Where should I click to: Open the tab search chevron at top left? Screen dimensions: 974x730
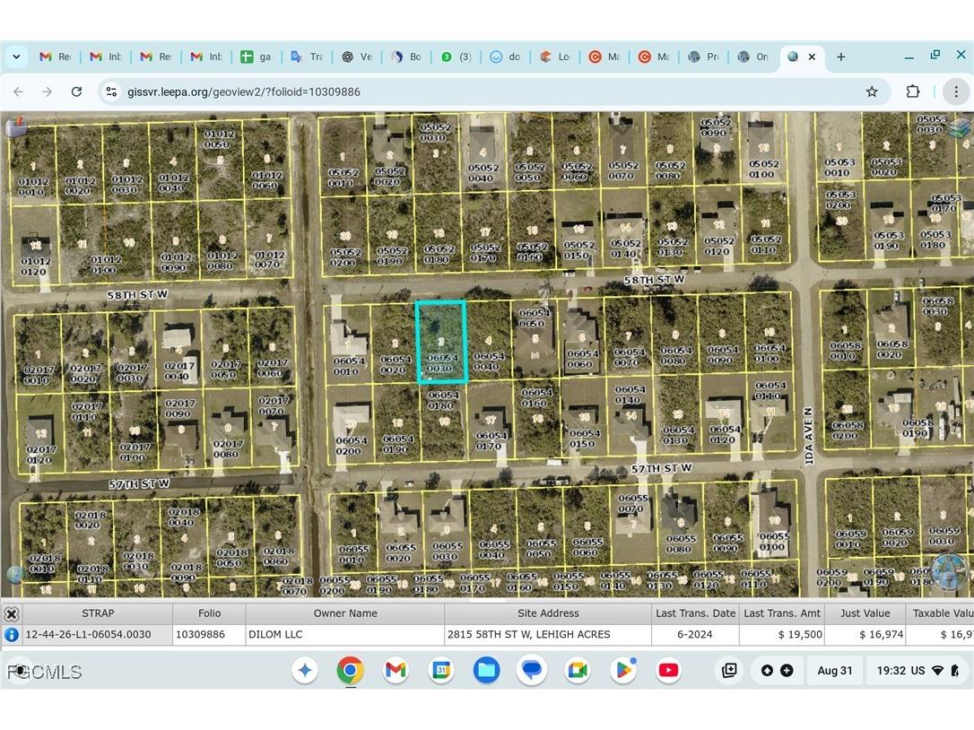pos(16,56)
